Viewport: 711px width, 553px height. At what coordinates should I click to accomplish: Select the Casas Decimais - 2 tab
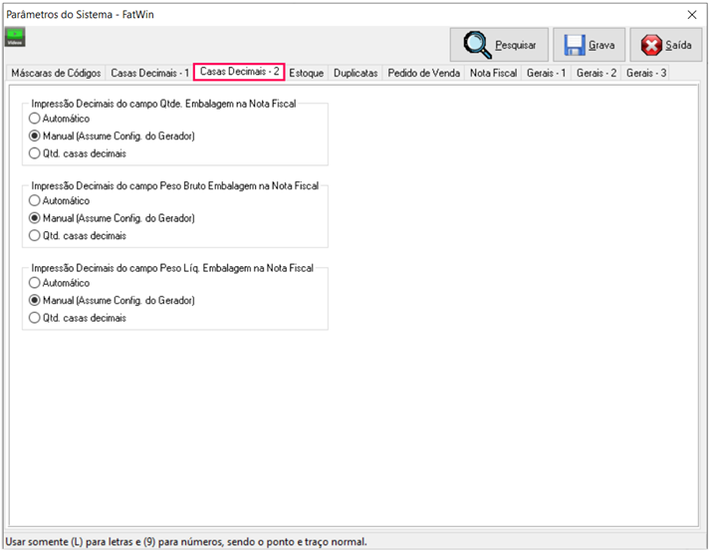[x=239, y=73]
